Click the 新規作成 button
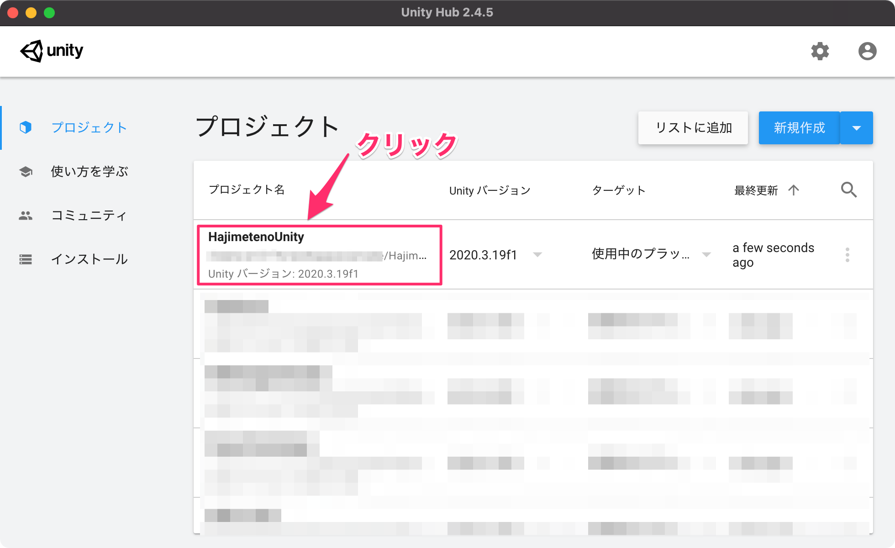895x548 pixels. coord(799,128)
